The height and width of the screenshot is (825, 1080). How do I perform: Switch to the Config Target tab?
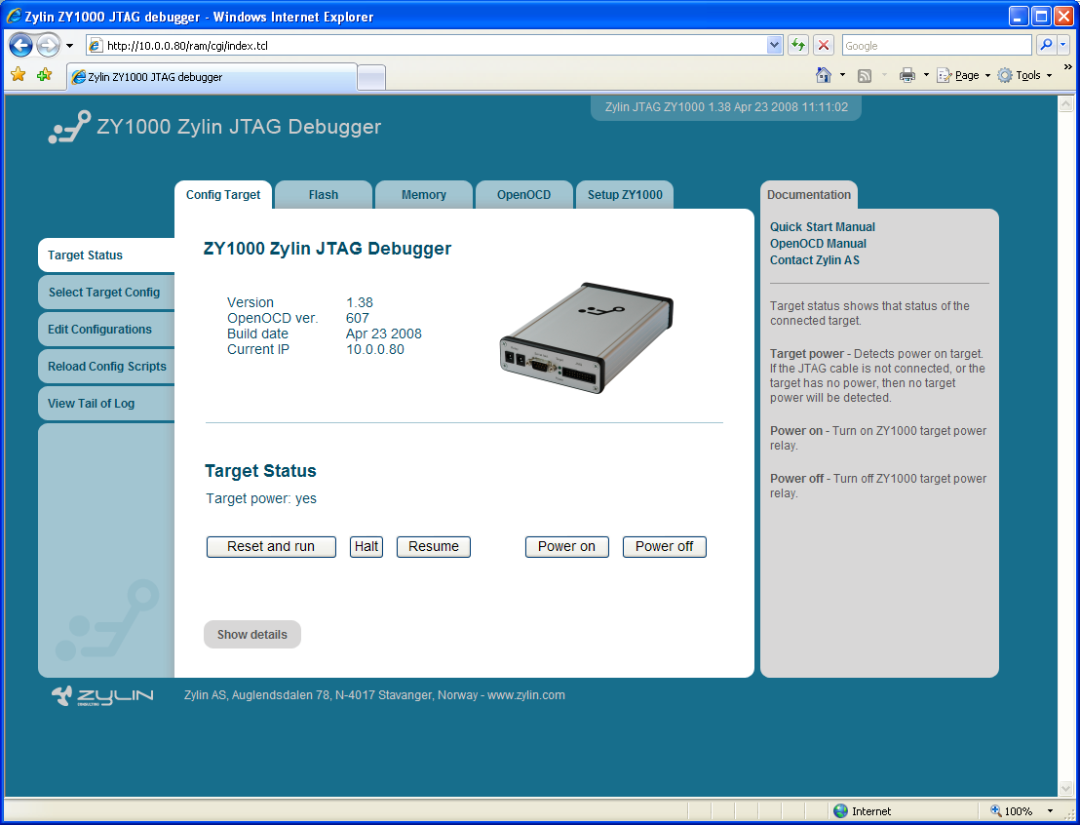click(x=223, y=195)
